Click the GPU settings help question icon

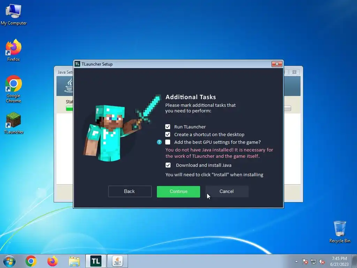[x=159, y=142]
